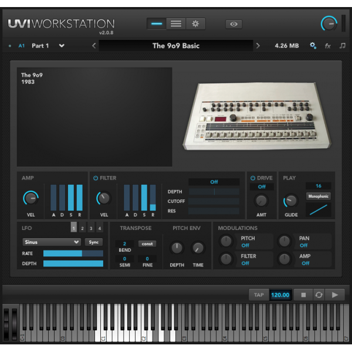Click the GLIDE knob
Screen dimensions: 352x352
coord(291,201)
